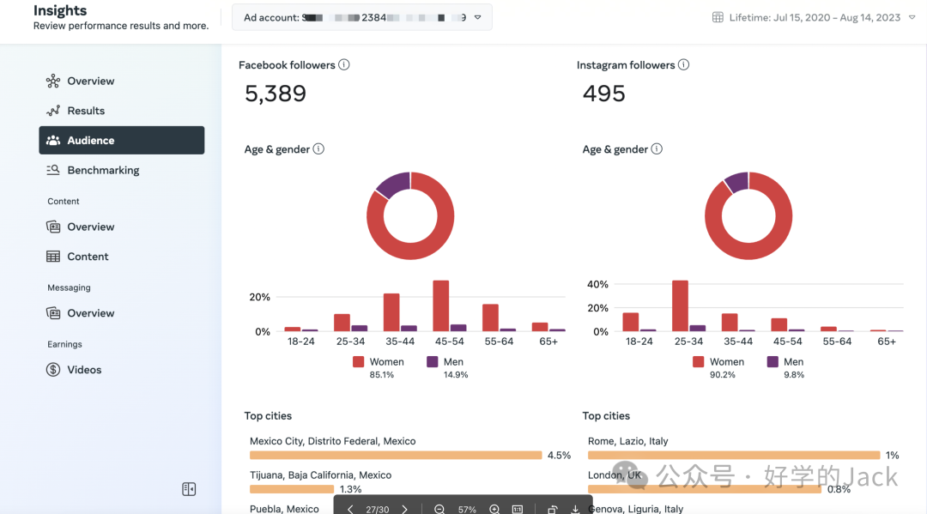Click the Instagram followers count 495
The width and height of the screenshot is (927, 514).
pos(603,94)
